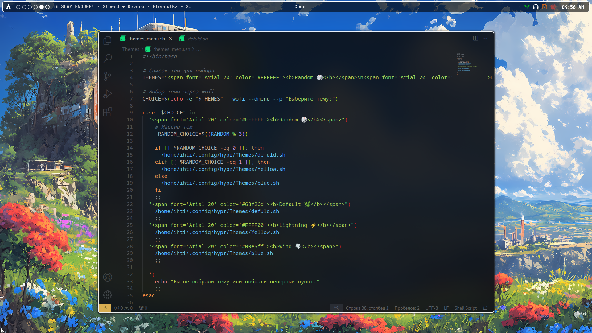The image size is (592, 333).
Task: Switch to defuld.sh tab
Action: (197, 39)
